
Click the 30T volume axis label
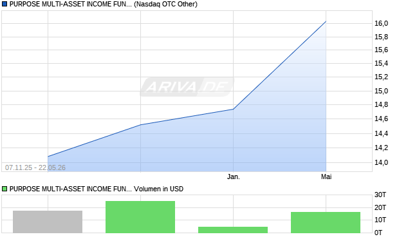coord(380,195)
